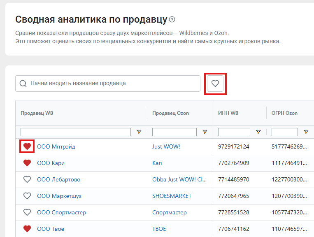The width and height of the screenshot is (314, 237).
Task: Select OGRN value 5177746269...
Action: (x=289, y=146)
